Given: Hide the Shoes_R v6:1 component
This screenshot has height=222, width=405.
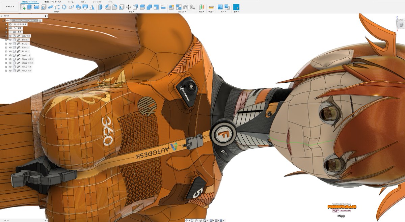Looking at the screenshot, I should (x=10, y=63).
